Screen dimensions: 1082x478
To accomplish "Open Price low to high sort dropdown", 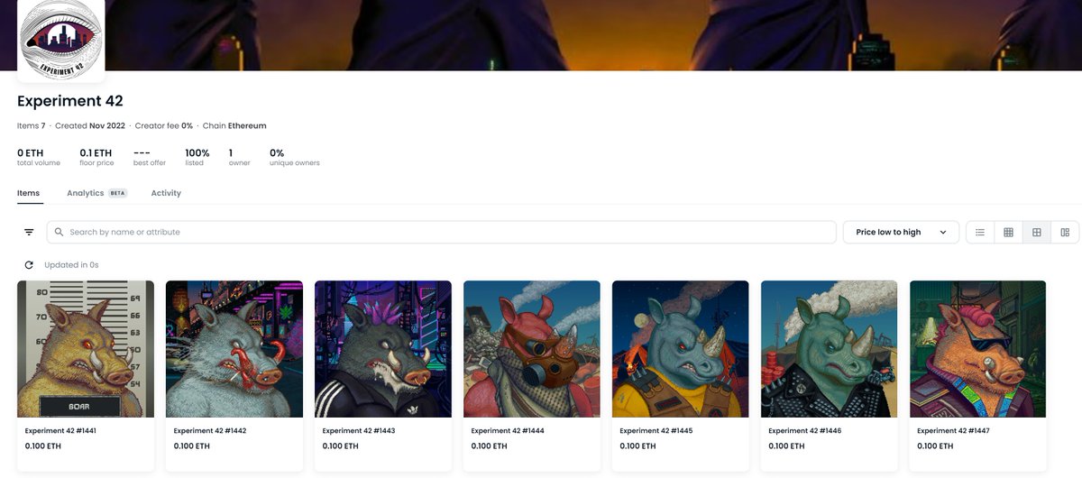I will [901, 232].
